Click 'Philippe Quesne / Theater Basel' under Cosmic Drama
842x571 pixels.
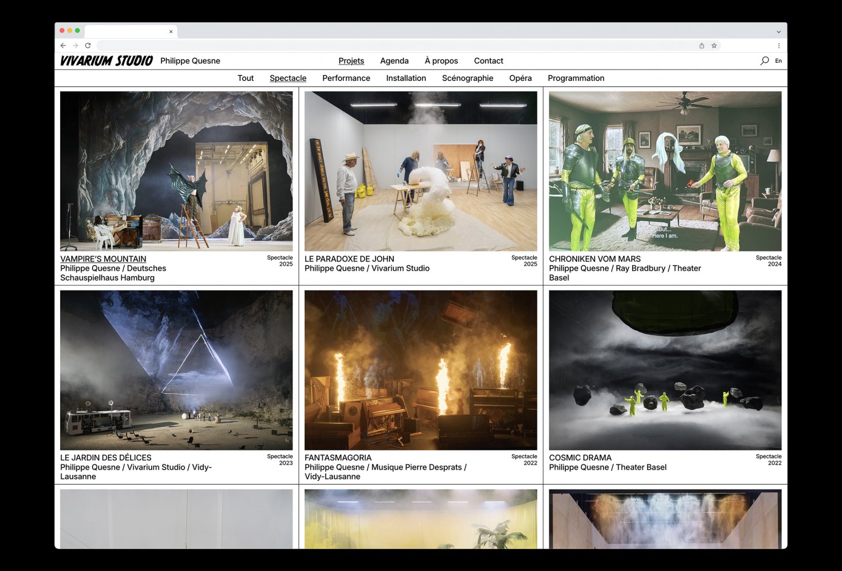tap(608, 467)
